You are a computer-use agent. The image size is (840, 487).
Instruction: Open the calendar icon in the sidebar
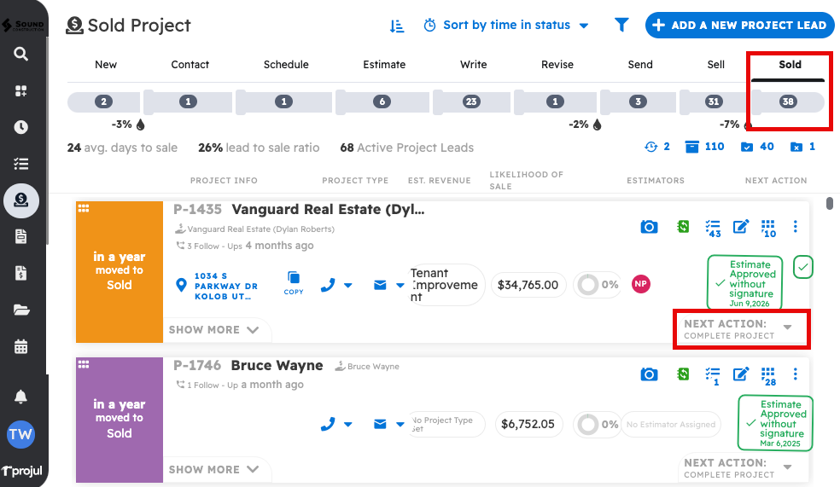point(21,346)
